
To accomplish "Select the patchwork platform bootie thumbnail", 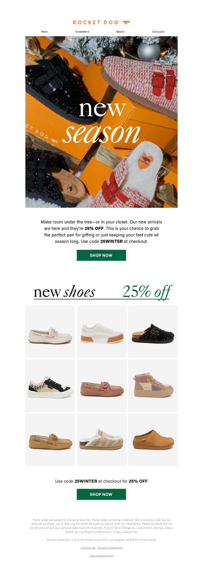I will (x=153, y=386).
